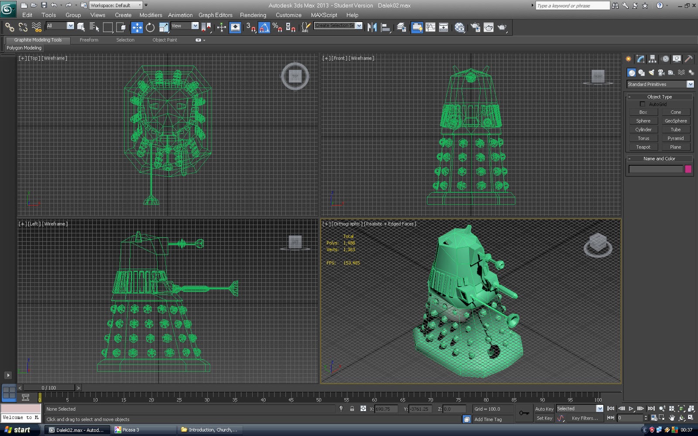Click the object color swatch
The width and height of the screenshot is (698, 436).
688,169
